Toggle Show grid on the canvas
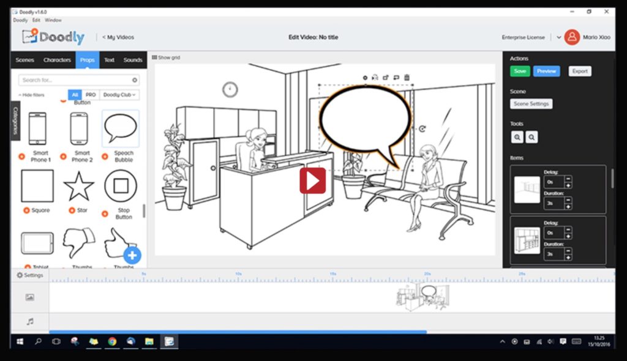The height and width of the screenshot is (361, 627). coord(166,58)
